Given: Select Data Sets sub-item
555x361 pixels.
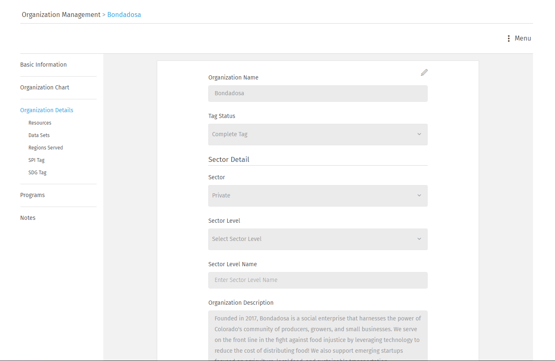Looking at the screenshot, I should click(39, 135).
